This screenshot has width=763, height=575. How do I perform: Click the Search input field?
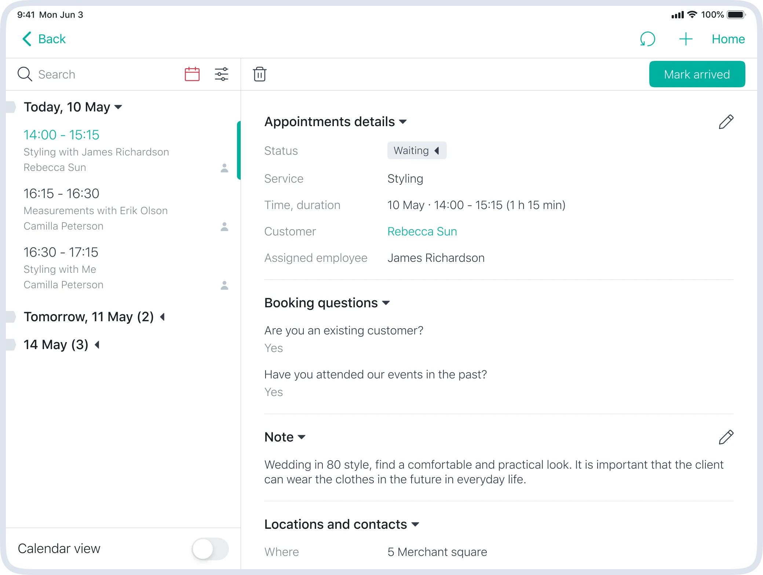(x=98, y=74)
